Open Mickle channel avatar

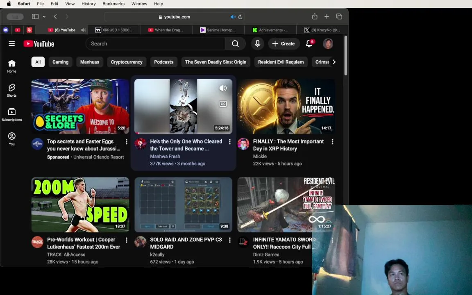(x=243, y=144)
